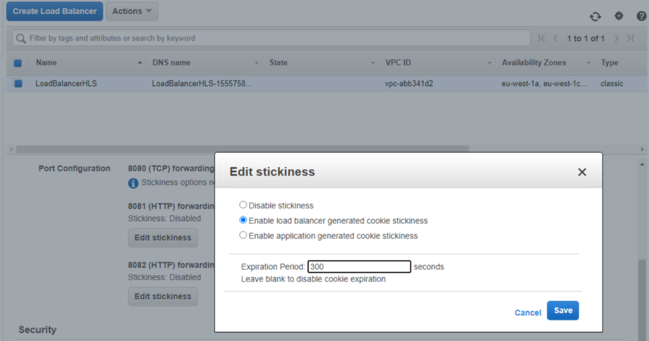This screenshot has width=649, height=341.
Task: Close the Edit stickiness dialog
Action: pyautogui.click(x=582, y=172)
